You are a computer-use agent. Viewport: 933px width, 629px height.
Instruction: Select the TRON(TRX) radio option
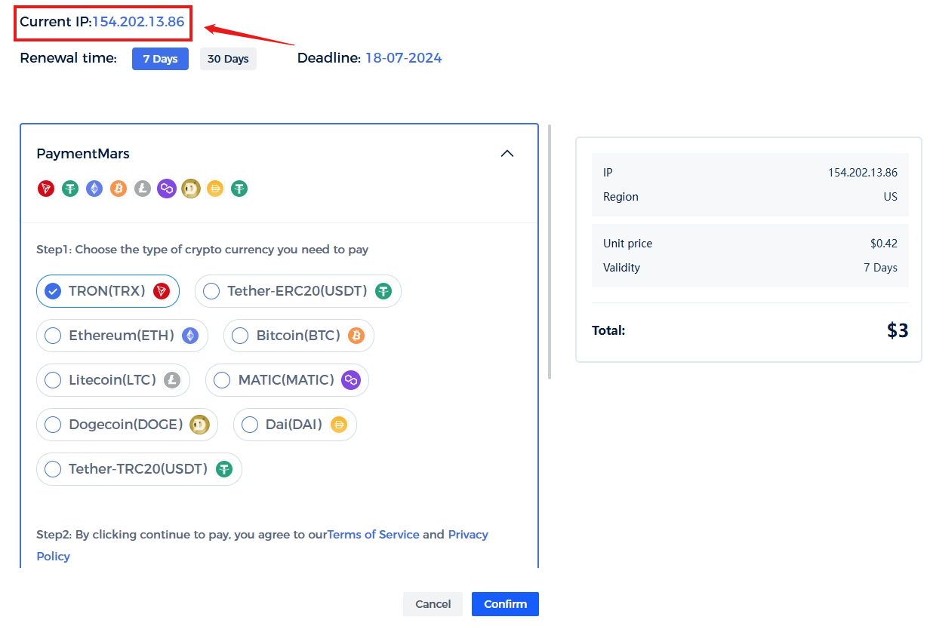[53, 291]
